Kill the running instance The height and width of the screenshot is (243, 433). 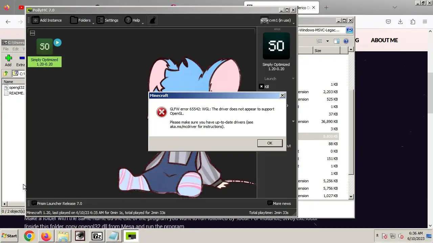[x=264, y=87]
